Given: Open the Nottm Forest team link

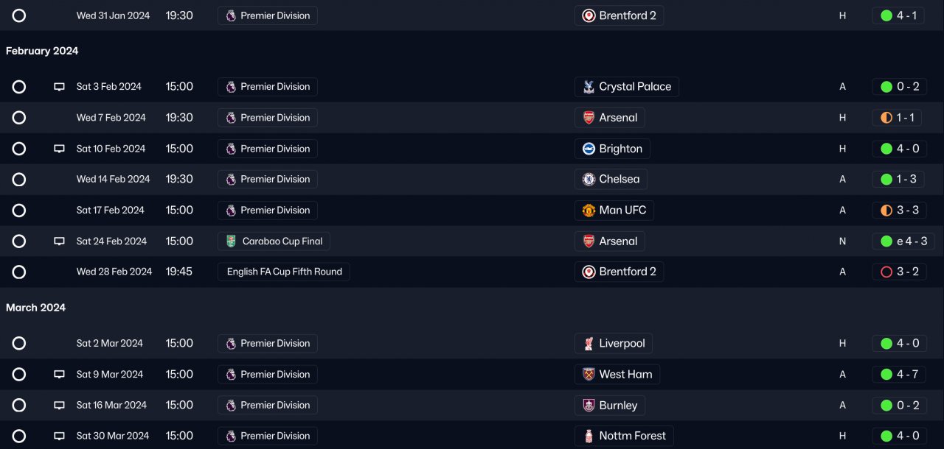Looking at the screenshot, I should tap(624, 436).
